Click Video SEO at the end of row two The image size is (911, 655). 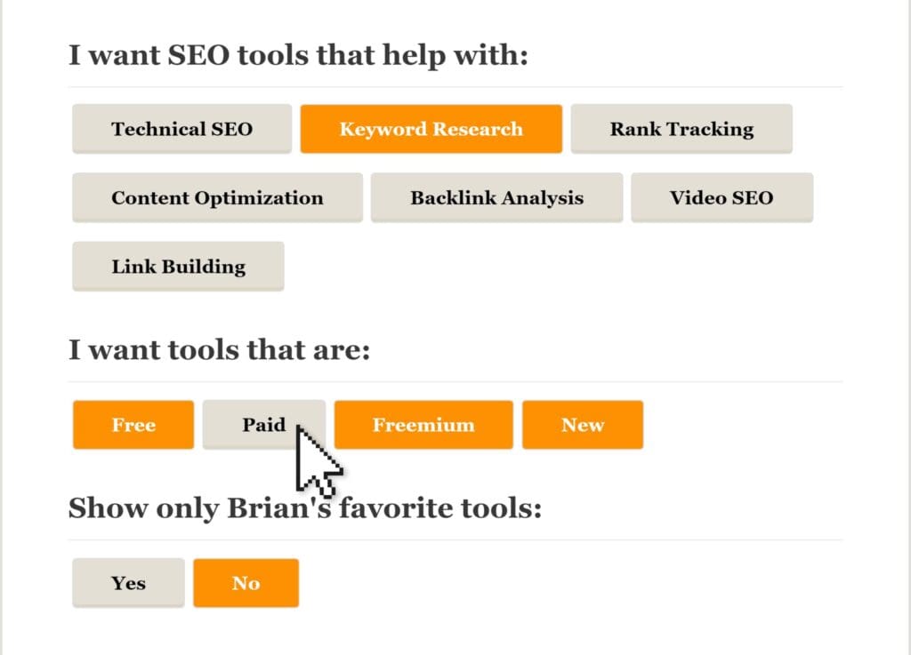[x=722, y=197]
